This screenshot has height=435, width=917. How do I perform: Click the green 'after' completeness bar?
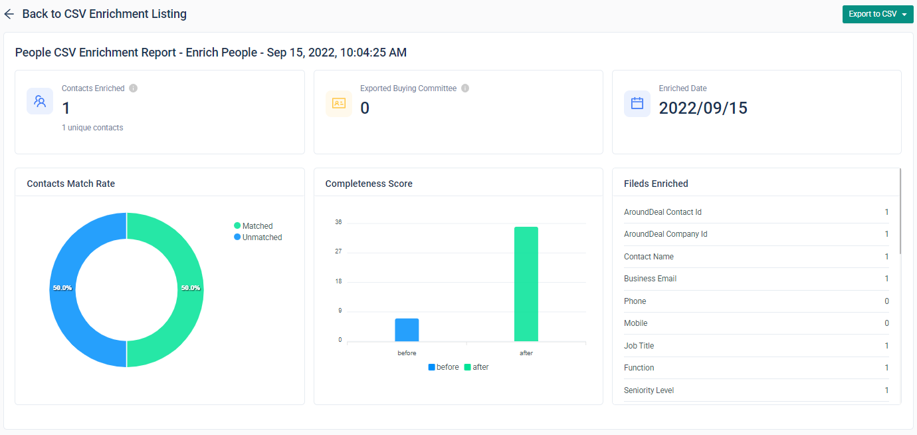coord(526,284)
